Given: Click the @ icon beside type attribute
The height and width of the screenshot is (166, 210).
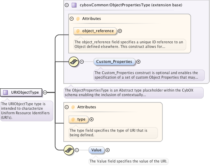Looking at the screenshot, I should click(x=73, y=119).
